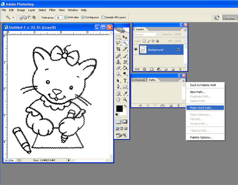Image resolution: width=238 pixels, height=185 pixels.
Task: Select the Blur tool
Action: click(118, 74)
